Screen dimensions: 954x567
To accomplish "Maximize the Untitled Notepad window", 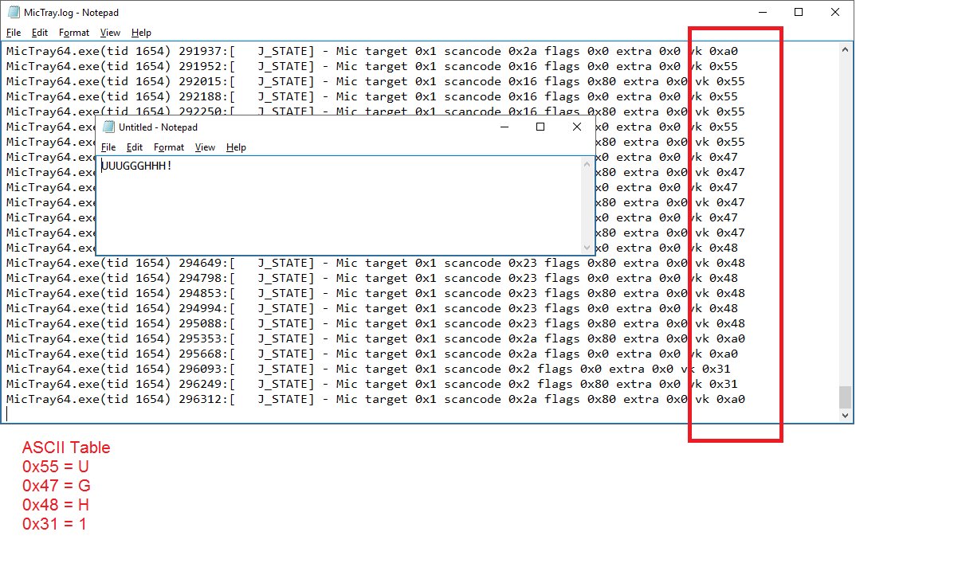I will tap(540, 127).
